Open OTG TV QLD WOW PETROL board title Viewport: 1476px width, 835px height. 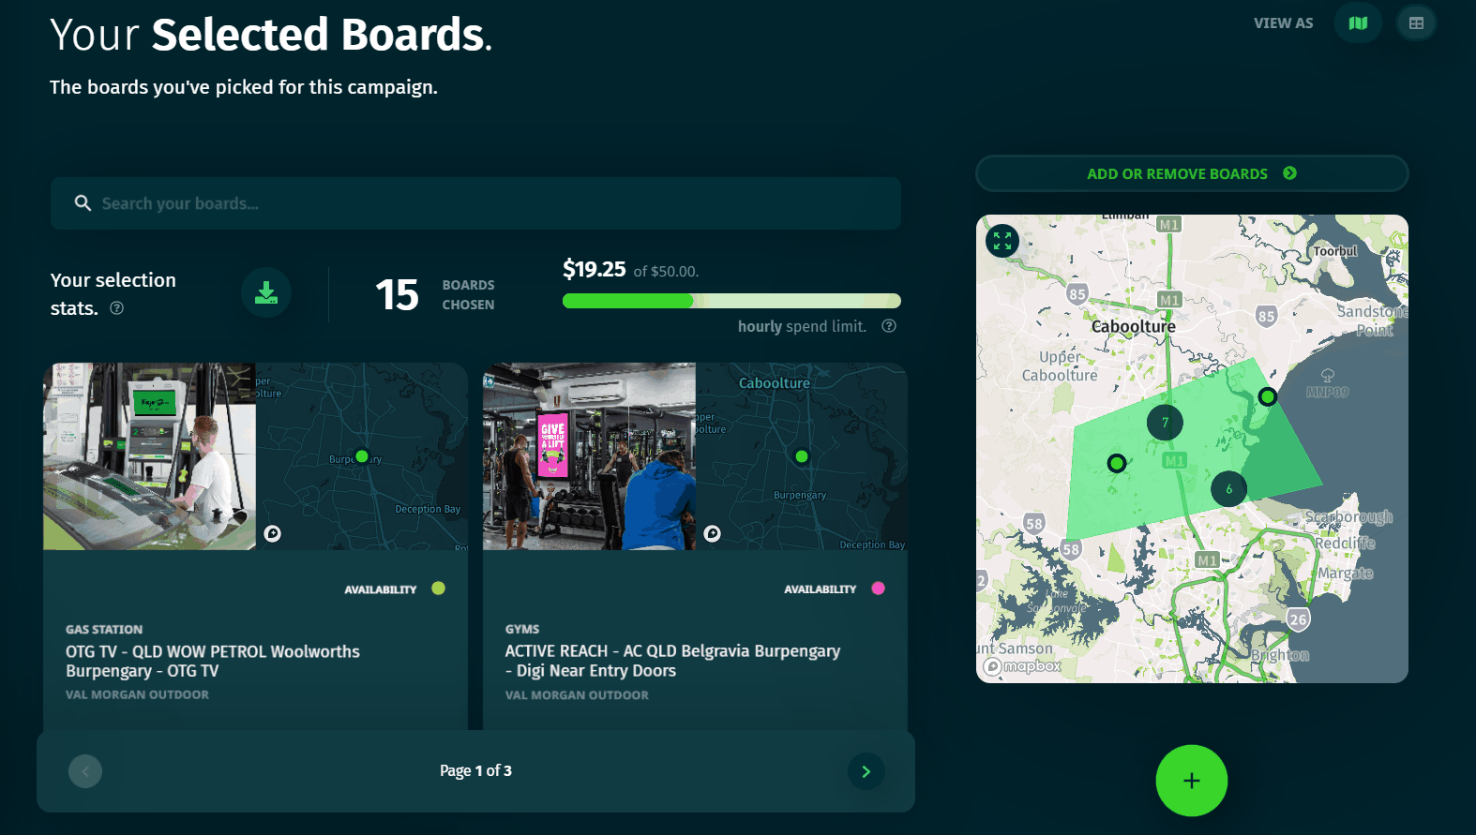point(213,661)
